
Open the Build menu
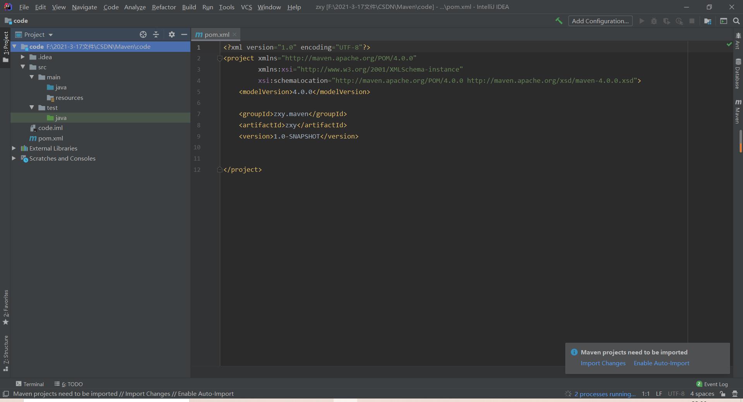coord(189,7)
